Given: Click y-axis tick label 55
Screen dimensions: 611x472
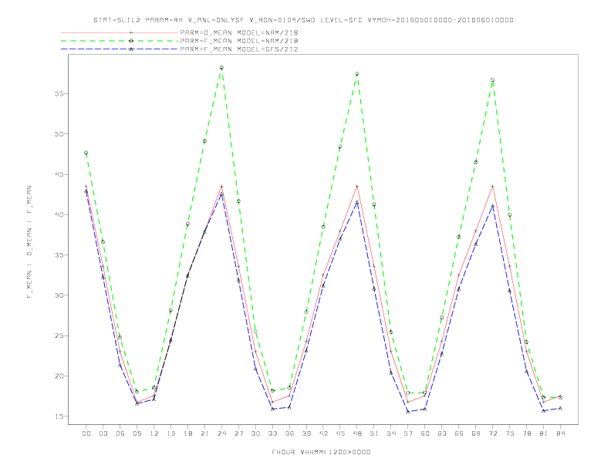Looking at the screenshot, I should 59,94.
